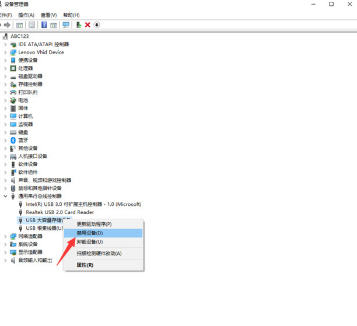The height and width of the screenshot is (326, 357).
Task: Select the Lenovo Vhid Device entry
Action: coord(41,52)
